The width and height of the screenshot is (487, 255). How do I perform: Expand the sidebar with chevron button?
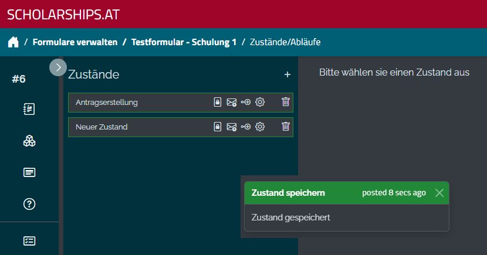tap(58, 67)
